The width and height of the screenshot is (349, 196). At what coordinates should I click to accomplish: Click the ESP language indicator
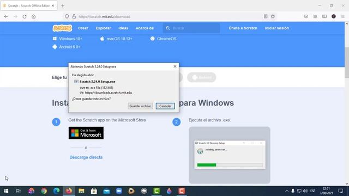tap(312, 191)
